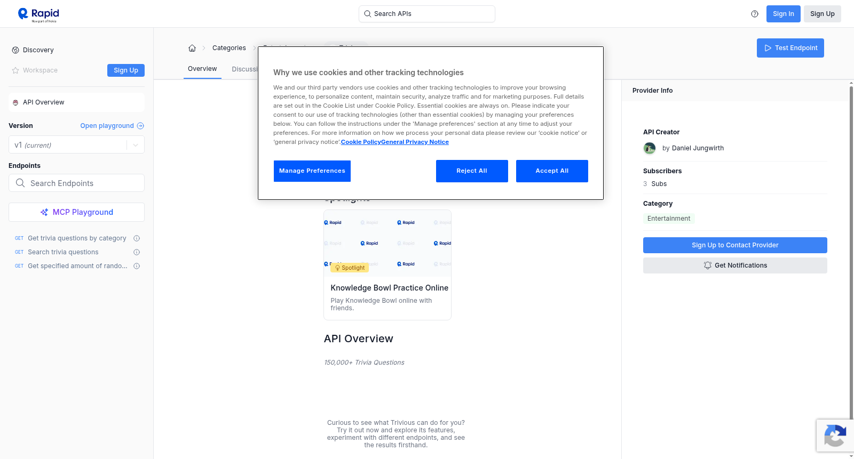
Task: Click the Knowledge Bowl Practice Online title
Action: 390,288
